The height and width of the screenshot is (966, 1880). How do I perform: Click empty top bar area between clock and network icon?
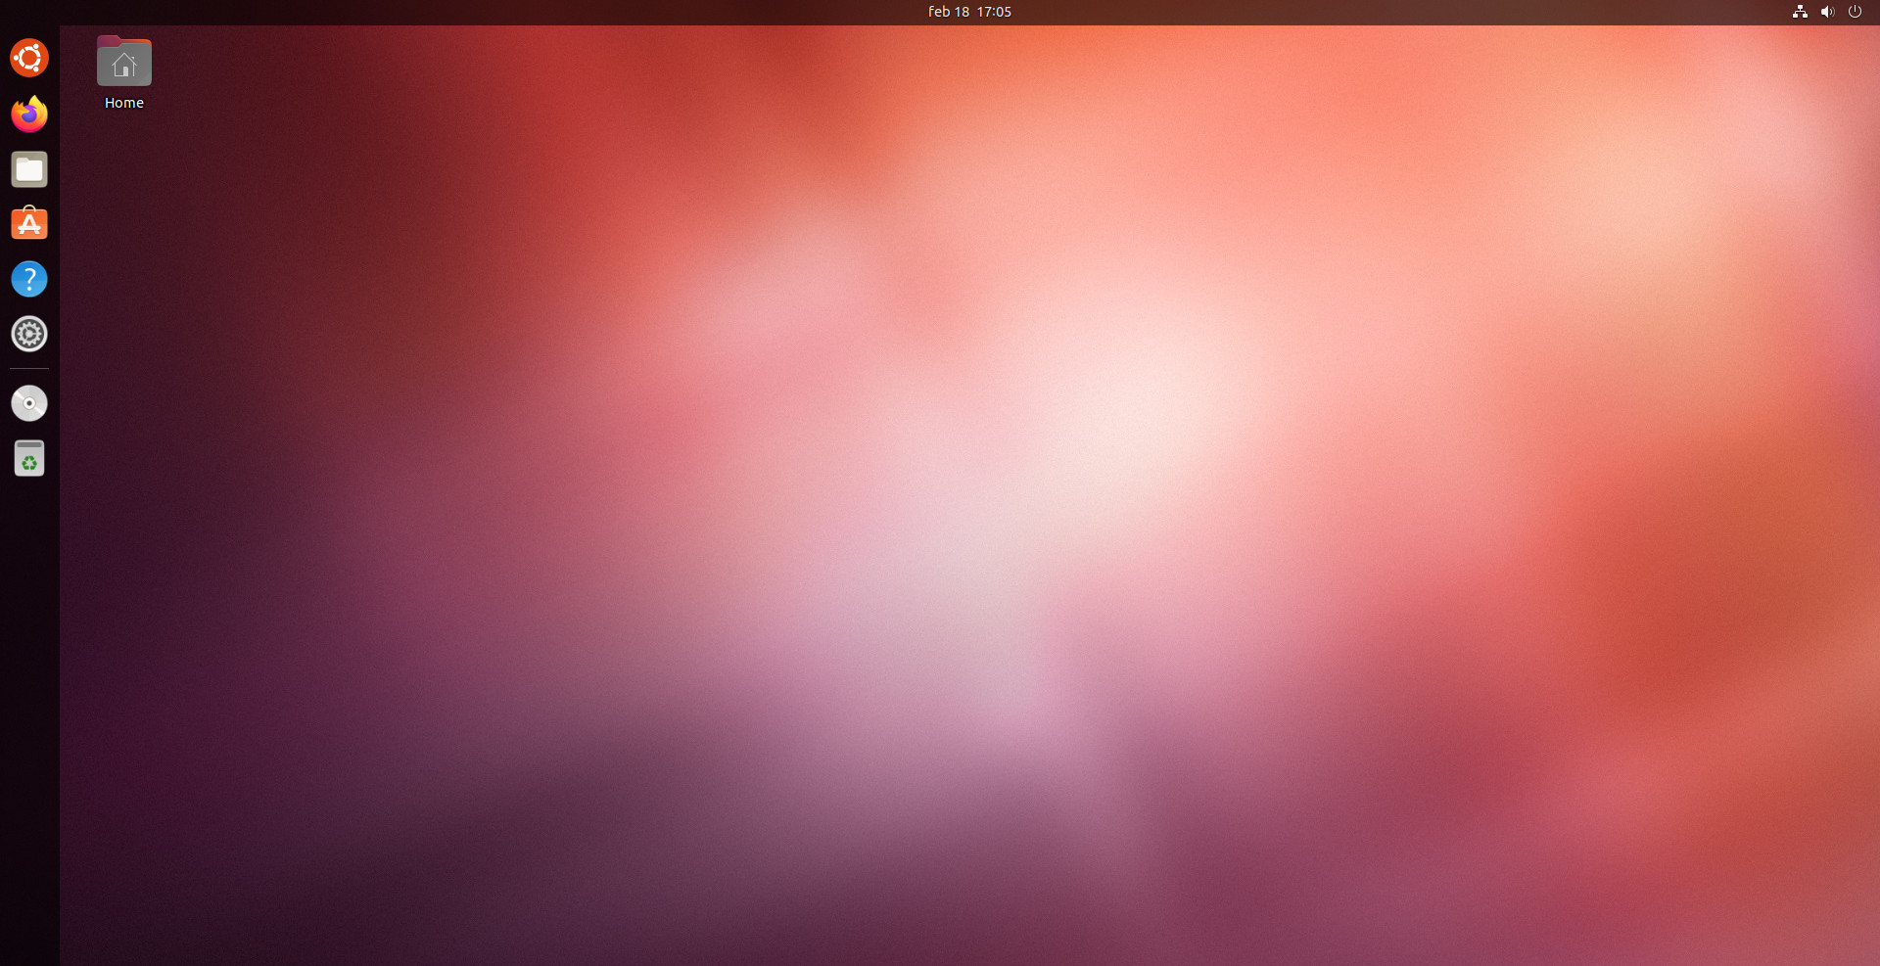point(1371,12)
